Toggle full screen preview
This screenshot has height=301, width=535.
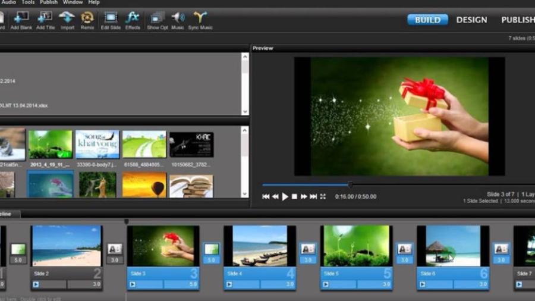[323, 196]
